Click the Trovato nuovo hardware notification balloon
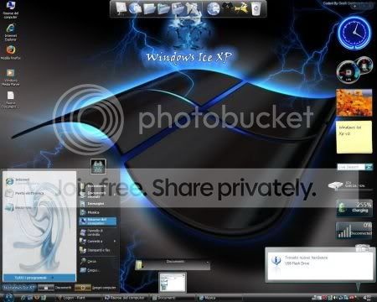 point(319,264)
